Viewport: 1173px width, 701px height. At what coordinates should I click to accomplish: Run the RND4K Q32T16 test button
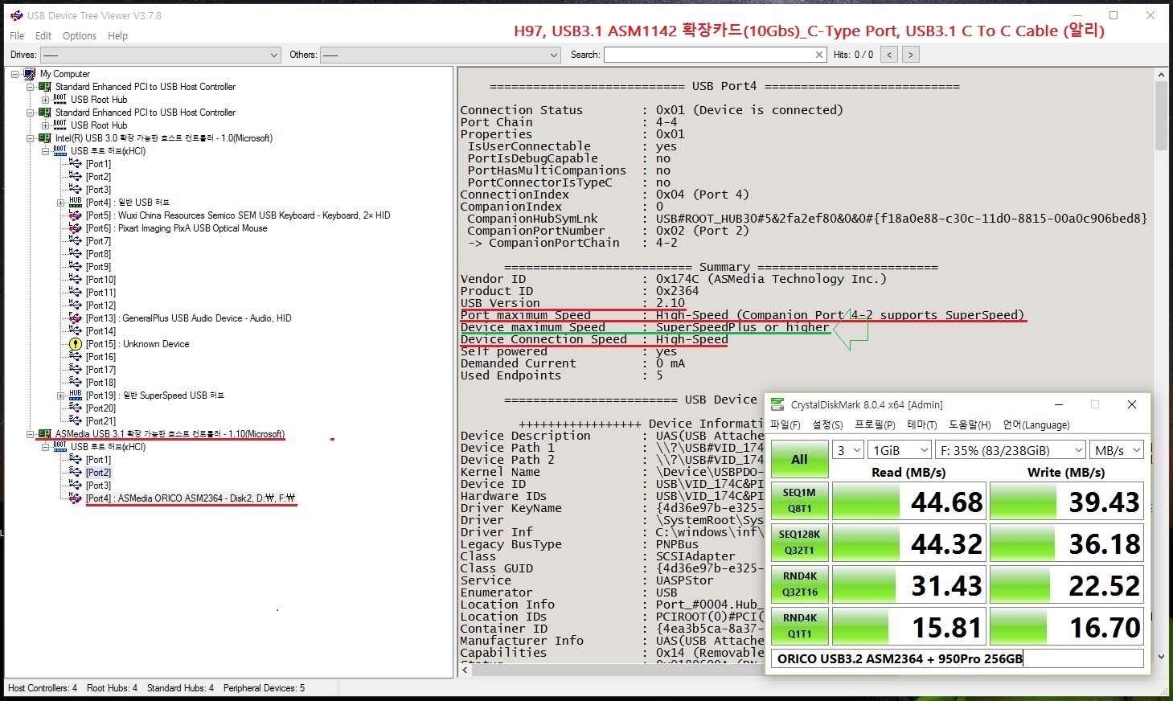[x=799, y=585]
